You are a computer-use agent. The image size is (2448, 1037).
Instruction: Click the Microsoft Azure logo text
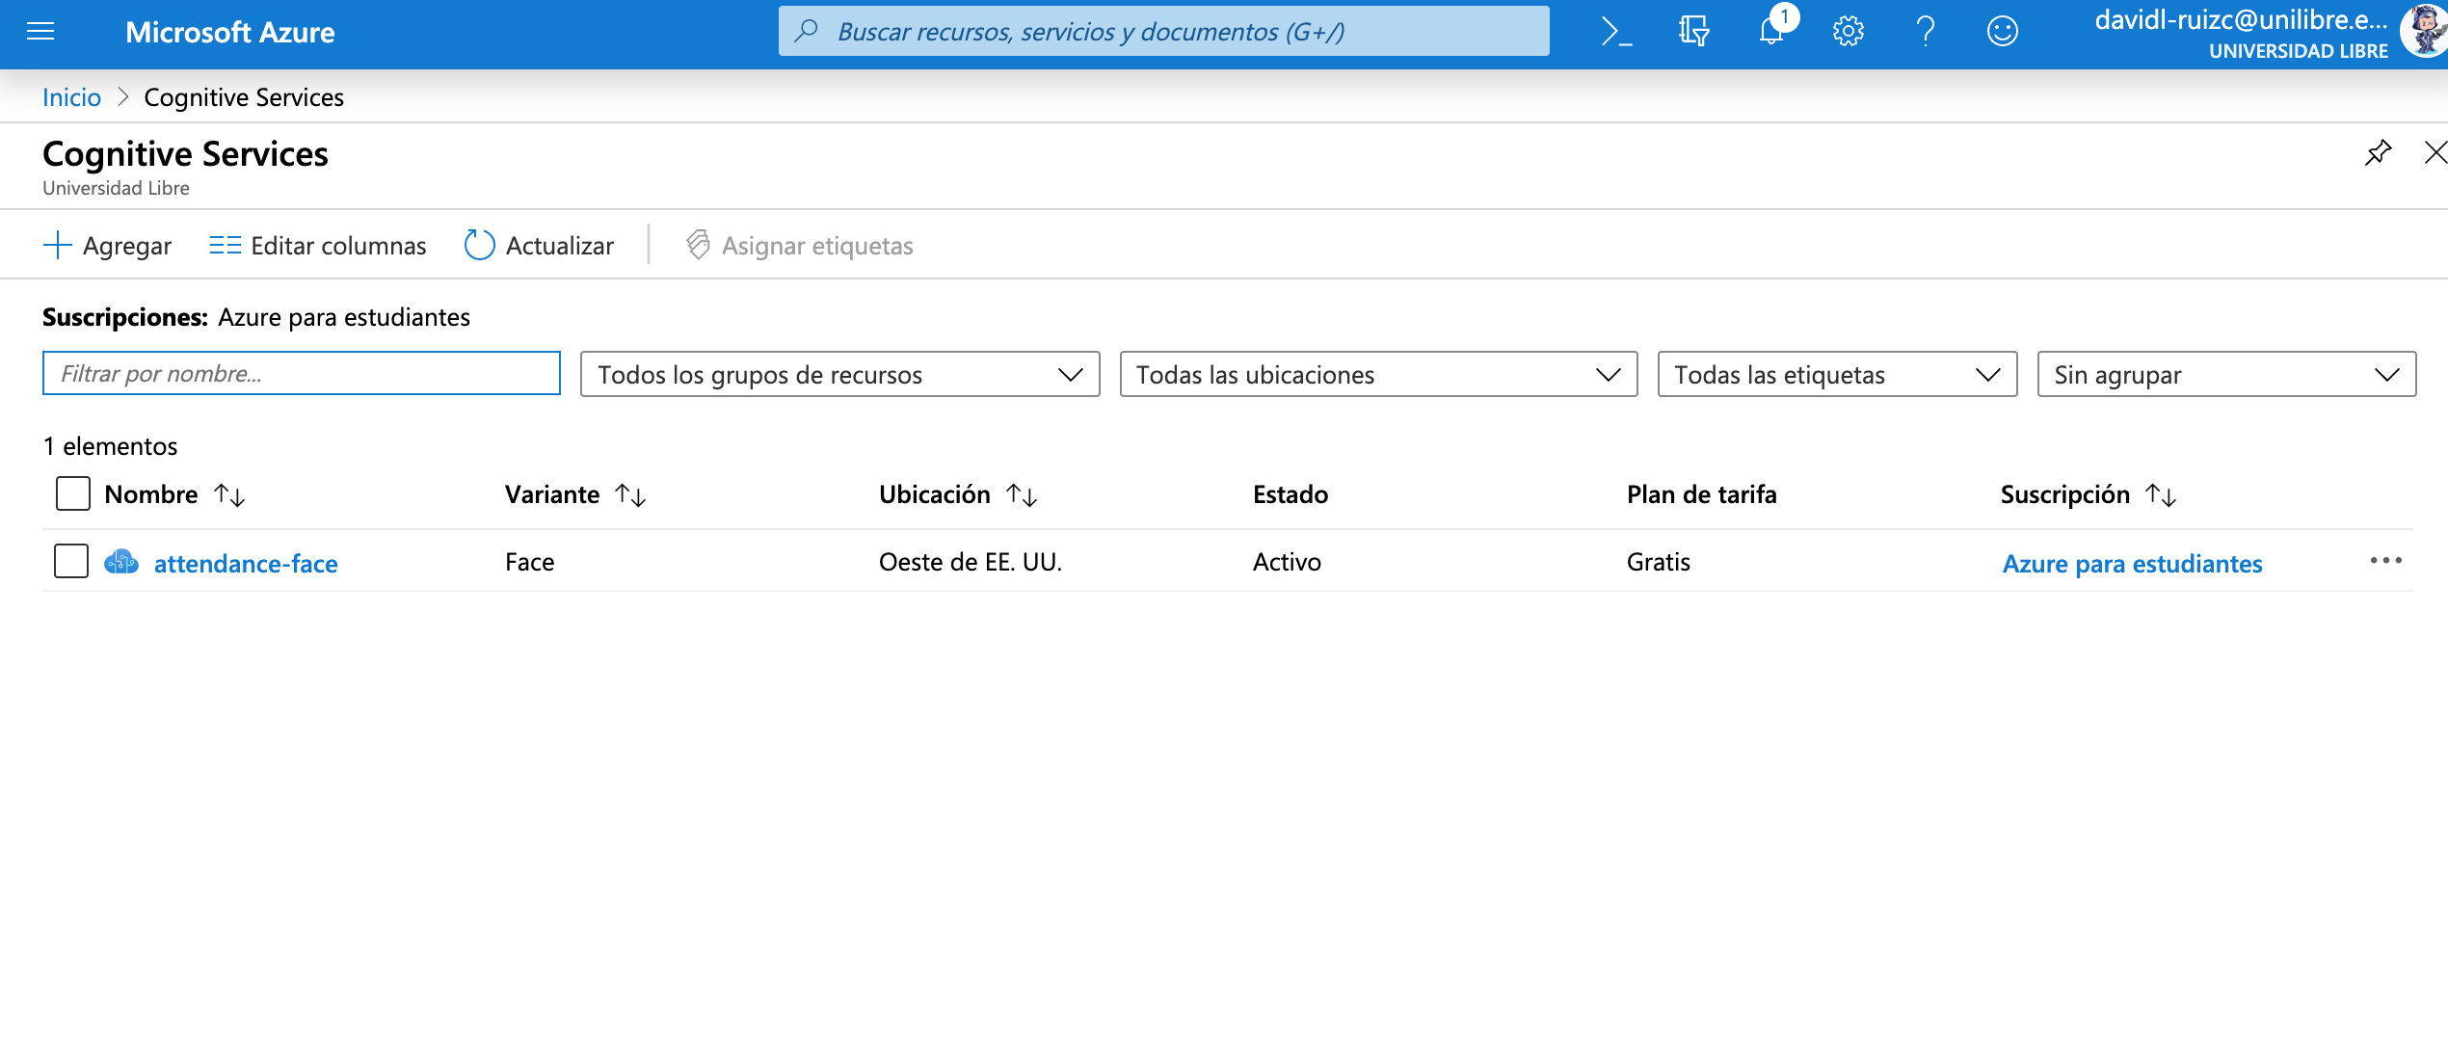[x=229, y=32]
